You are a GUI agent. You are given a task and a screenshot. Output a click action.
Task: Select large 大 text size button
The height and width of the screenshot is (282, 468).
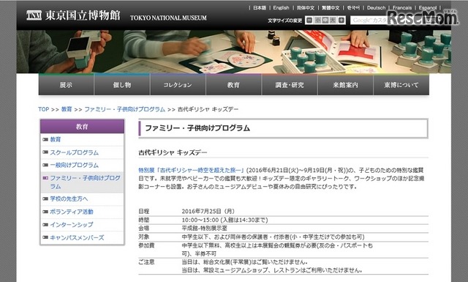point(333,21)
